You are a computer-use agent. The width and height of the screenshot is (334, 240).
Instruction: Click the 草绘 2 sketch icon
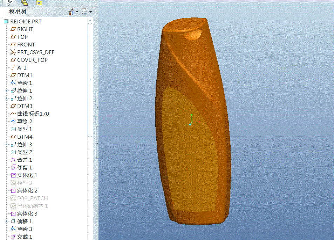point(13,121)
